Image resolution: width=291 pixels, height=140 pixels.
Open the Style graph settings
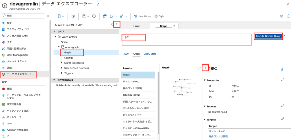pos(159,16)
